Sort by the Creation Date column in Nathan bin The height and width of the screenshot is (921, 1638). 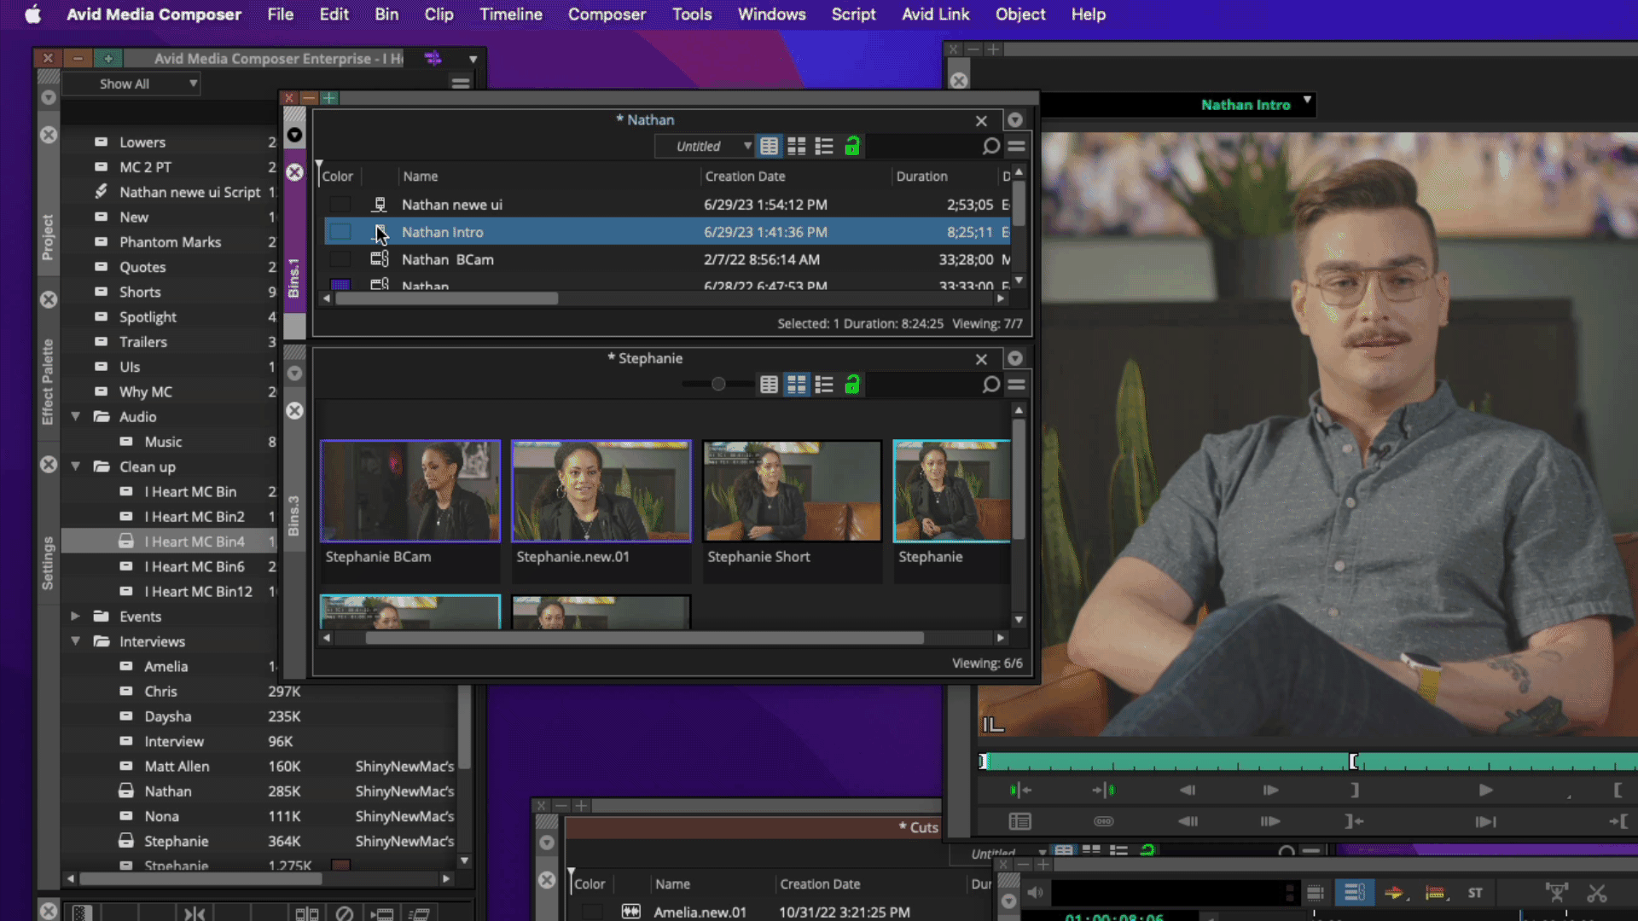(x=745, y=176)
